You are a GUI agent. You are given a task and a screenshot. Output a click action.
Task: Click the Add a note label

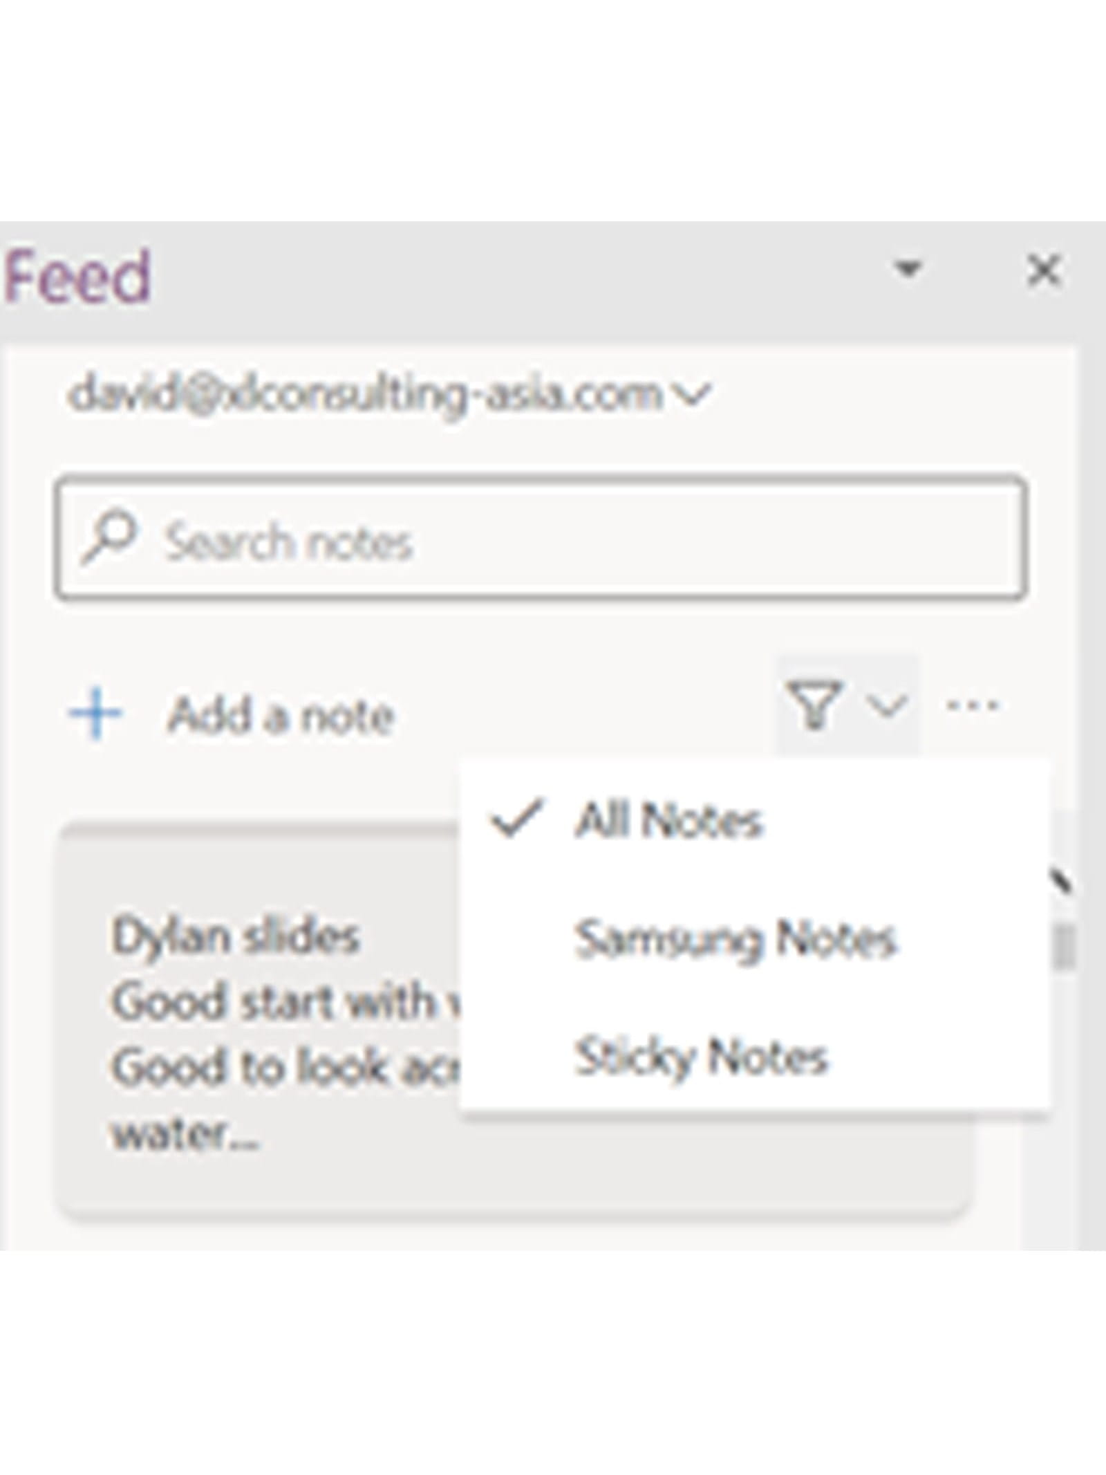pyautogui.click(x=281, y=714)
